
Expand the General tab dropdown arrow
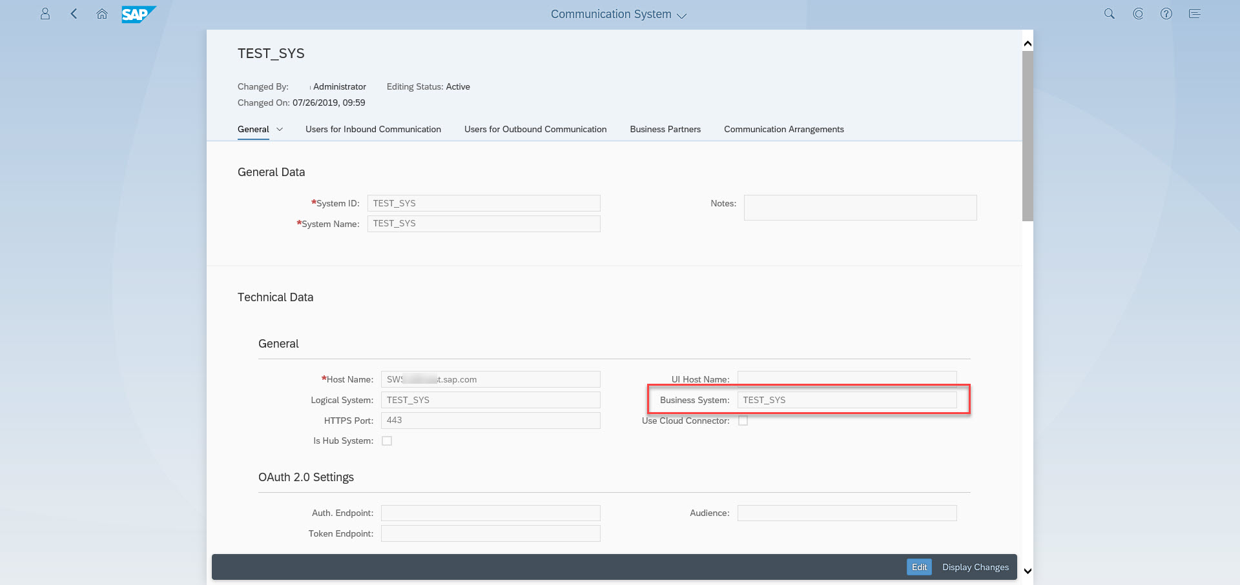click(x=280, y=129)
